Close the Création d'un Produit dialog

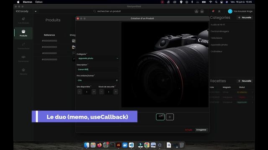(x=78, y=18)
